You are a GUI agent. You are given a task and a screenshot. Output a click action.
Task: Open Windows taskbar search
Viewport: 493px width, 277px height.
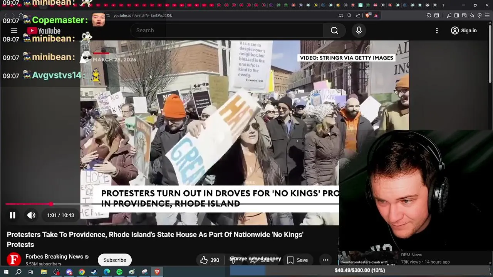pos(18,272)
